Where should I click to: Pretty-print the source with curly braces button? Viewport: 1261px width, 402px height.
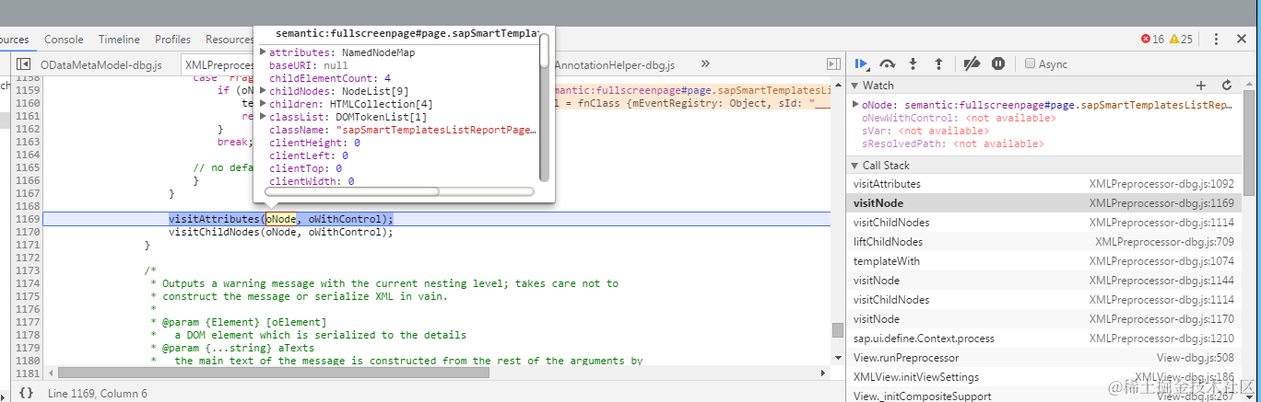tap(26, 393)
